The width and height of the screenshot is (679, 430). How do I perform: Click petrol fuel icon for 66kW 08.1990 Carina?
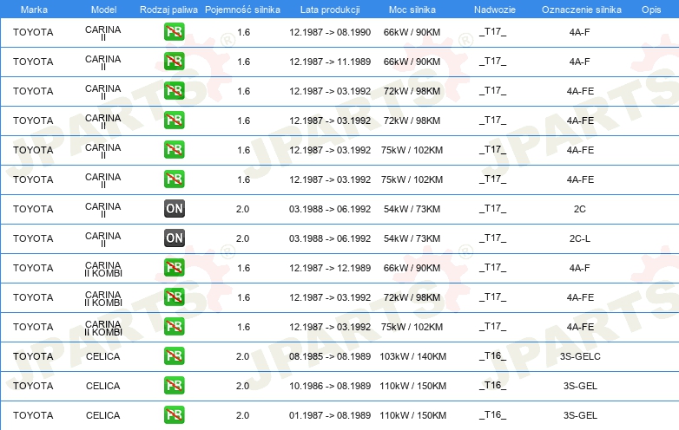[x=174, y=31]
